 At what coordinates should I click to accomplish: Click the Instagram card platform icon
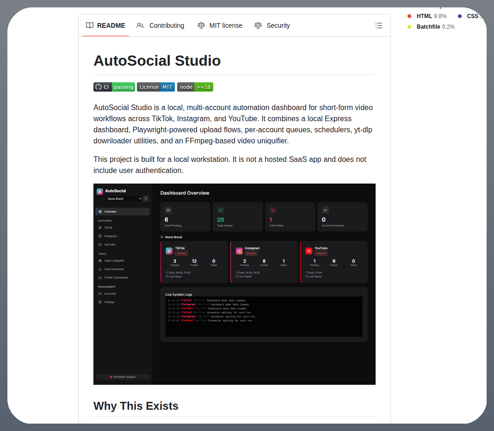tap(239, 251)
